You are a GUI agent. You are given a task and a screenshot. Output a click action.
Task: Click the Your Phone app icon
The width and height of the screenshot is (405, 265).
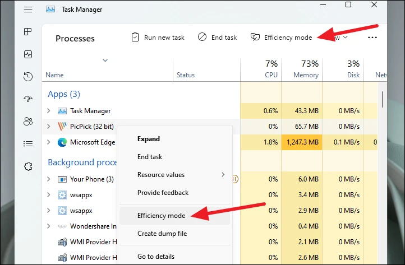[62, 179]
